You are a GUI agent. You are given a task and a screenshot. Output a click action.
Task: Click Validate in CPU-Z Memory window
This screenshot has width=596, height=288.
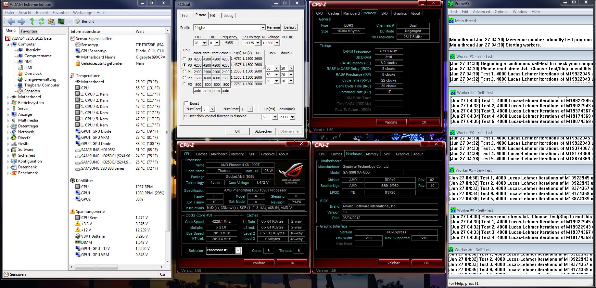[391, 122]
